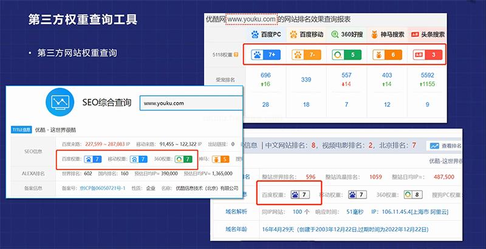Screen dimensions: 486x249
Task: Click the 神马搜索 weight 6 badge
Action: pos(388,55)
